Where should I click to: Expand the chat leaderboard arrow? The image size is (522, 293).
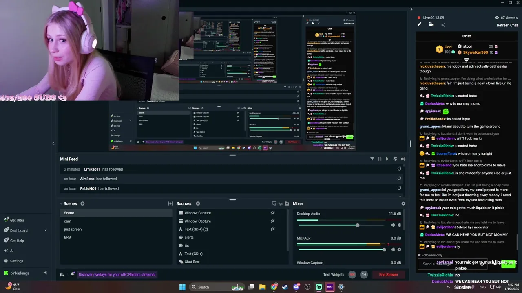(x=467, y=60)
